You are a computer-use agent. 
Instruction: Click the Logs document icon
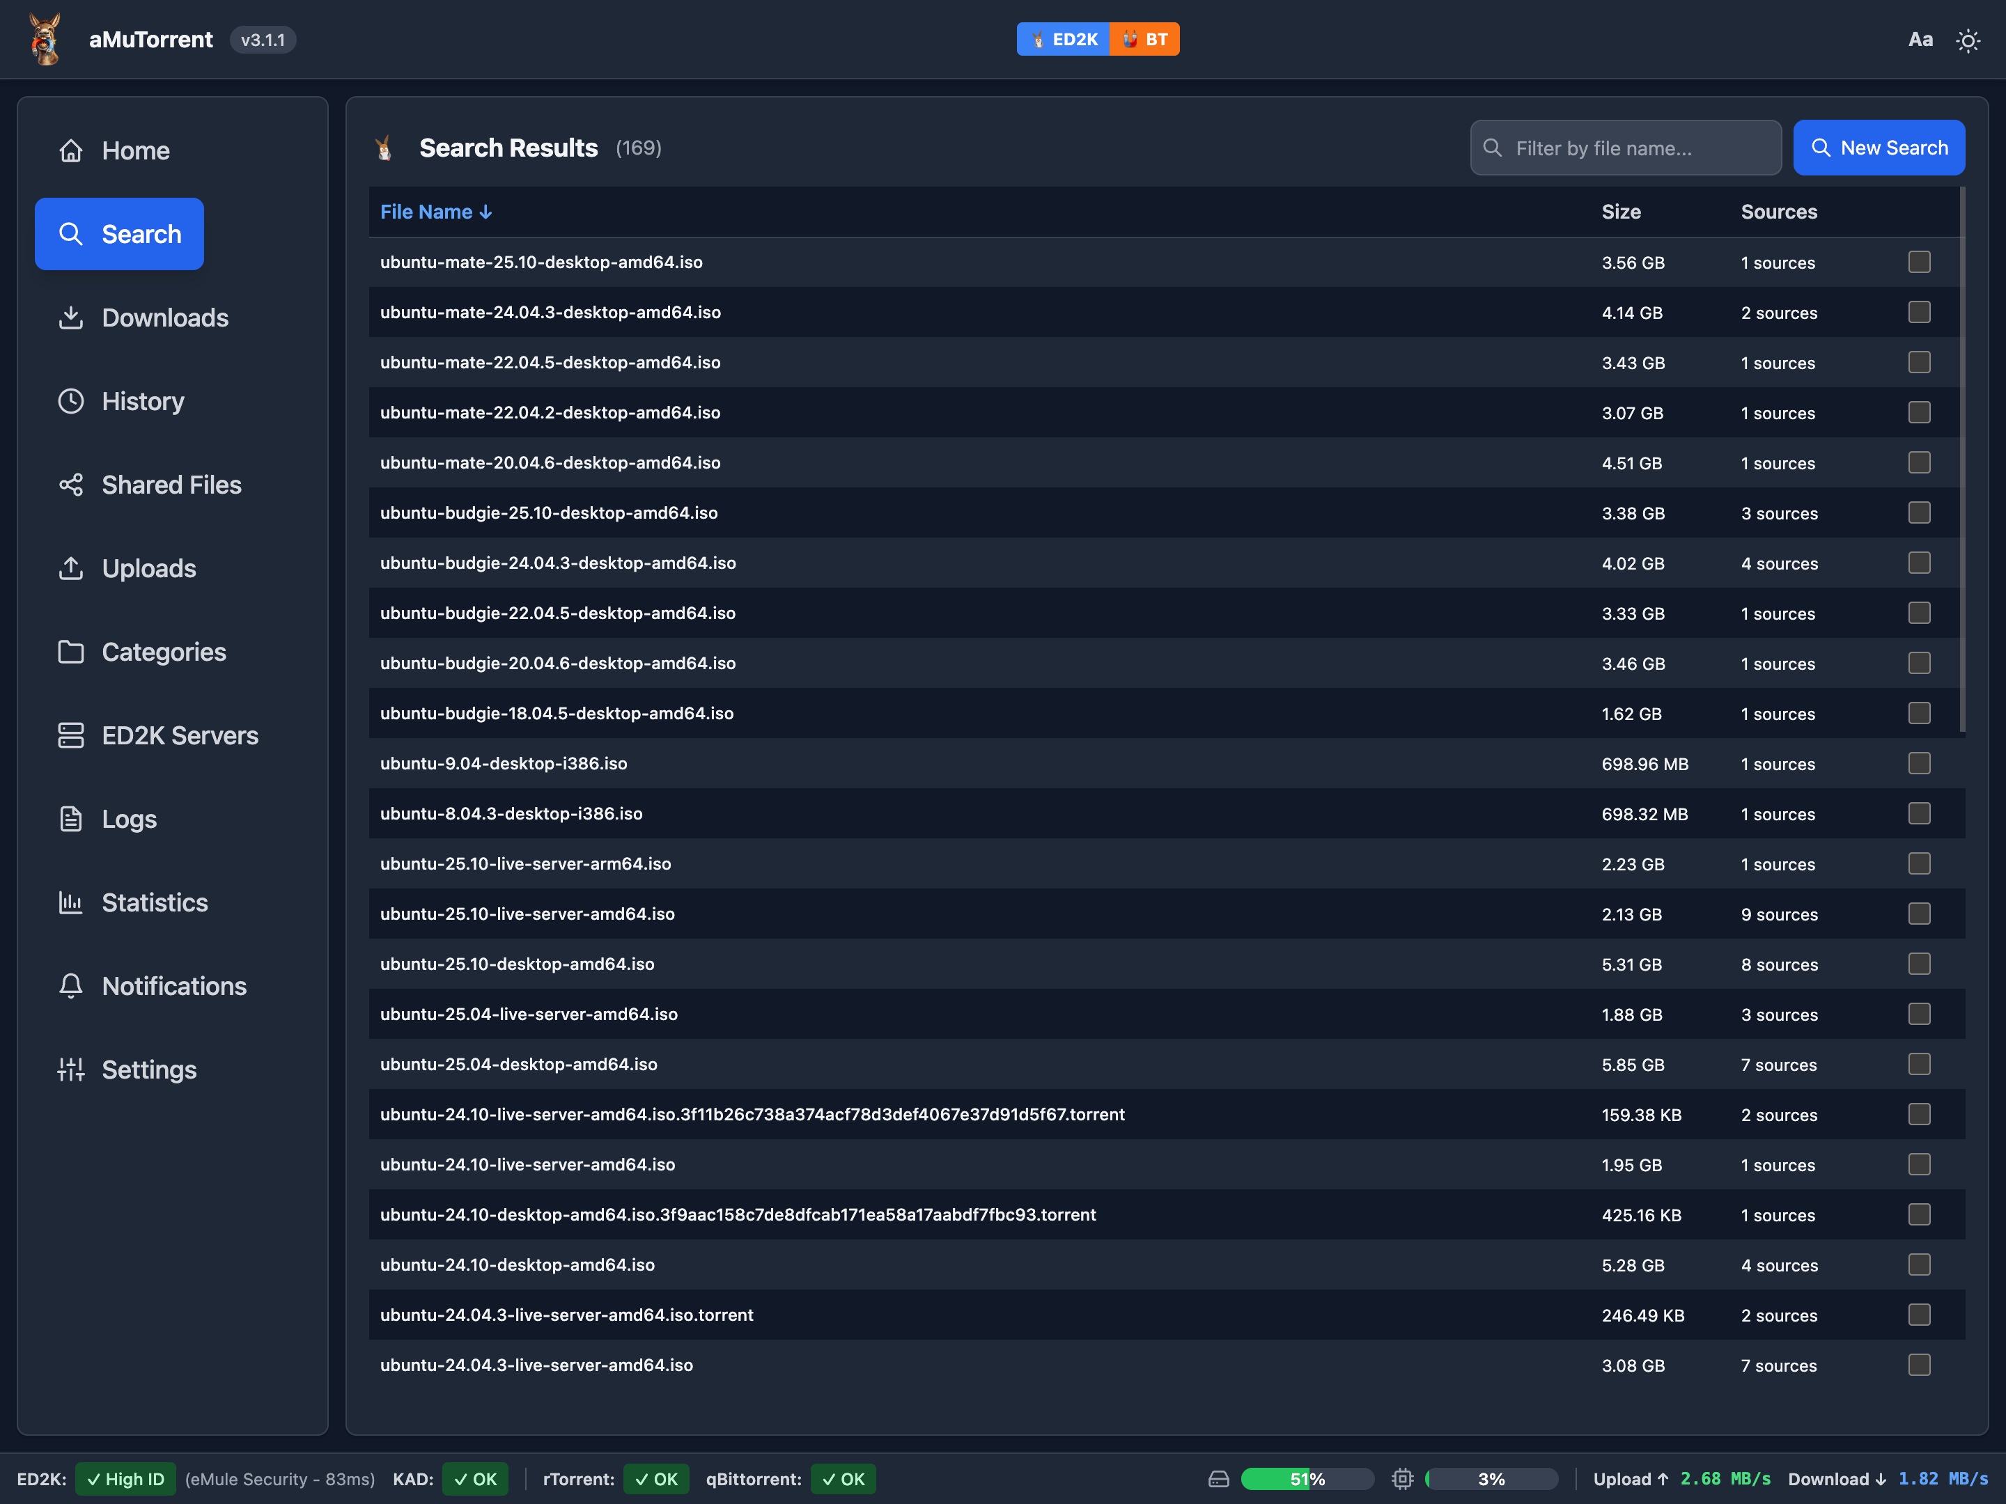tap(71, 819)
